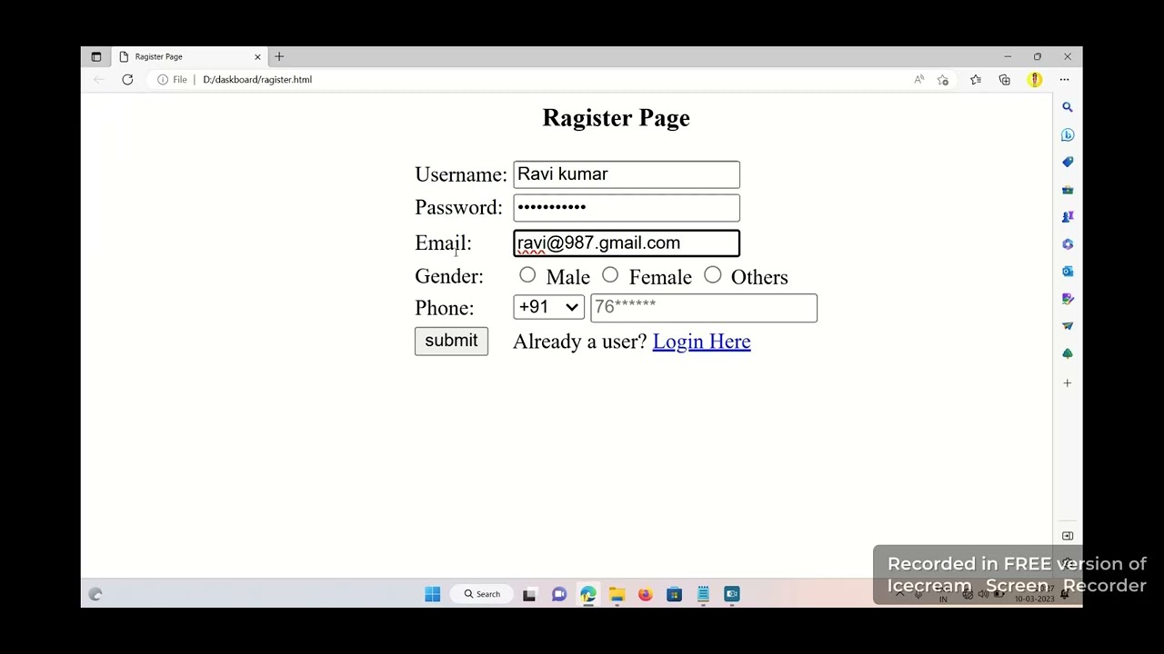1164x654 pixels.
Task: Open Drop paper-plane sidebar icon
Action: [x=1068, y=325]
